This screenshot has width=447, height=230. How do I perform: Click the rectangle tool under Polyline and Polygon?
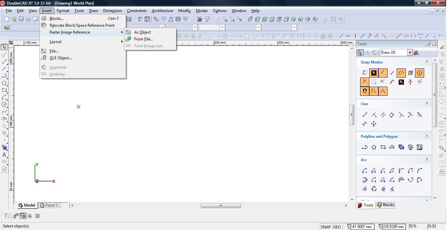point(383,147)
